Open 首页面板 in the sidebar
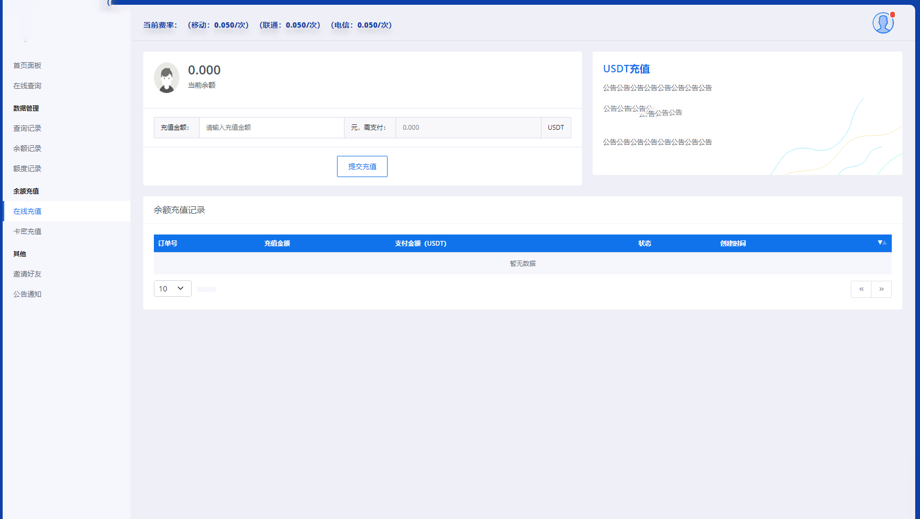Image resolution: width=920 pixels, height=519 pixels. pos(27,65)
